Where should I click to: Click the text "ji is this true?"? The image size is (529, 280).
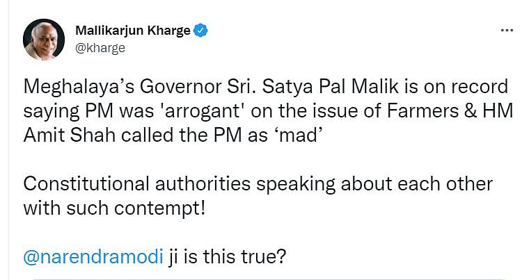(228, 256)
